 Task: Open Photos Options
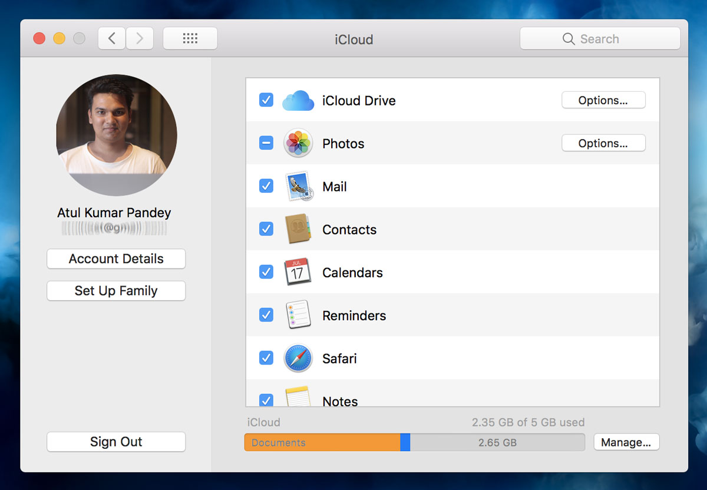click(603, 143)
